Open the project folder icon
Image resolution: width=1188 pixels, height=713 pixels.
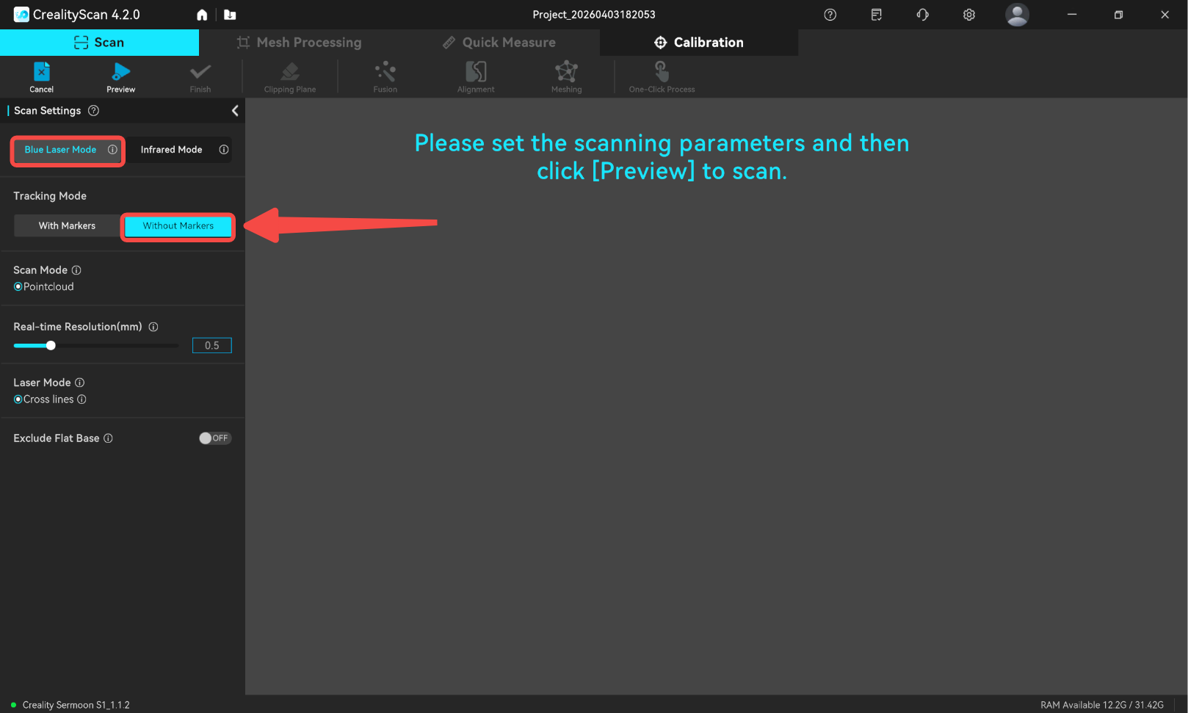pyautogui.click(x=230, y=15)
